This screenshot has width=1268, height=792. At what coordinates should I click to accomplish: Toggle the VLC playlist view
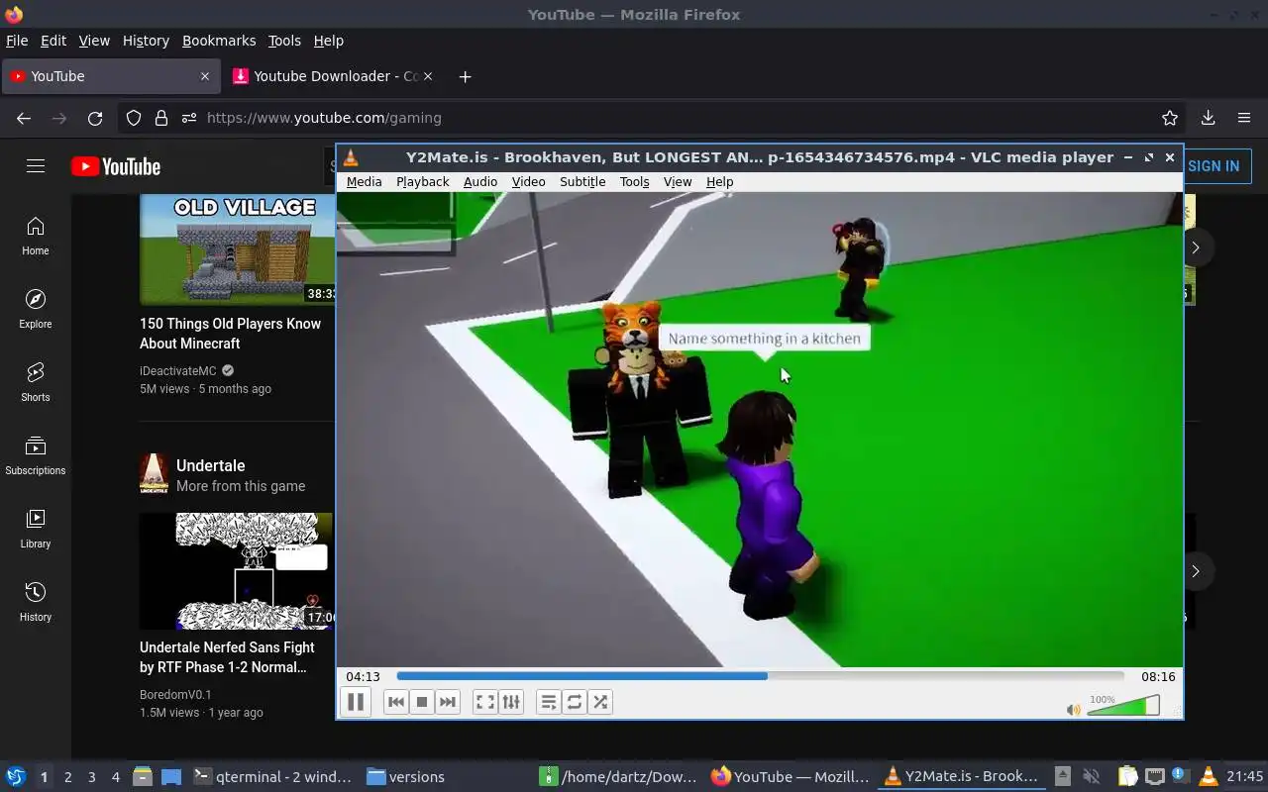point(549,702)
